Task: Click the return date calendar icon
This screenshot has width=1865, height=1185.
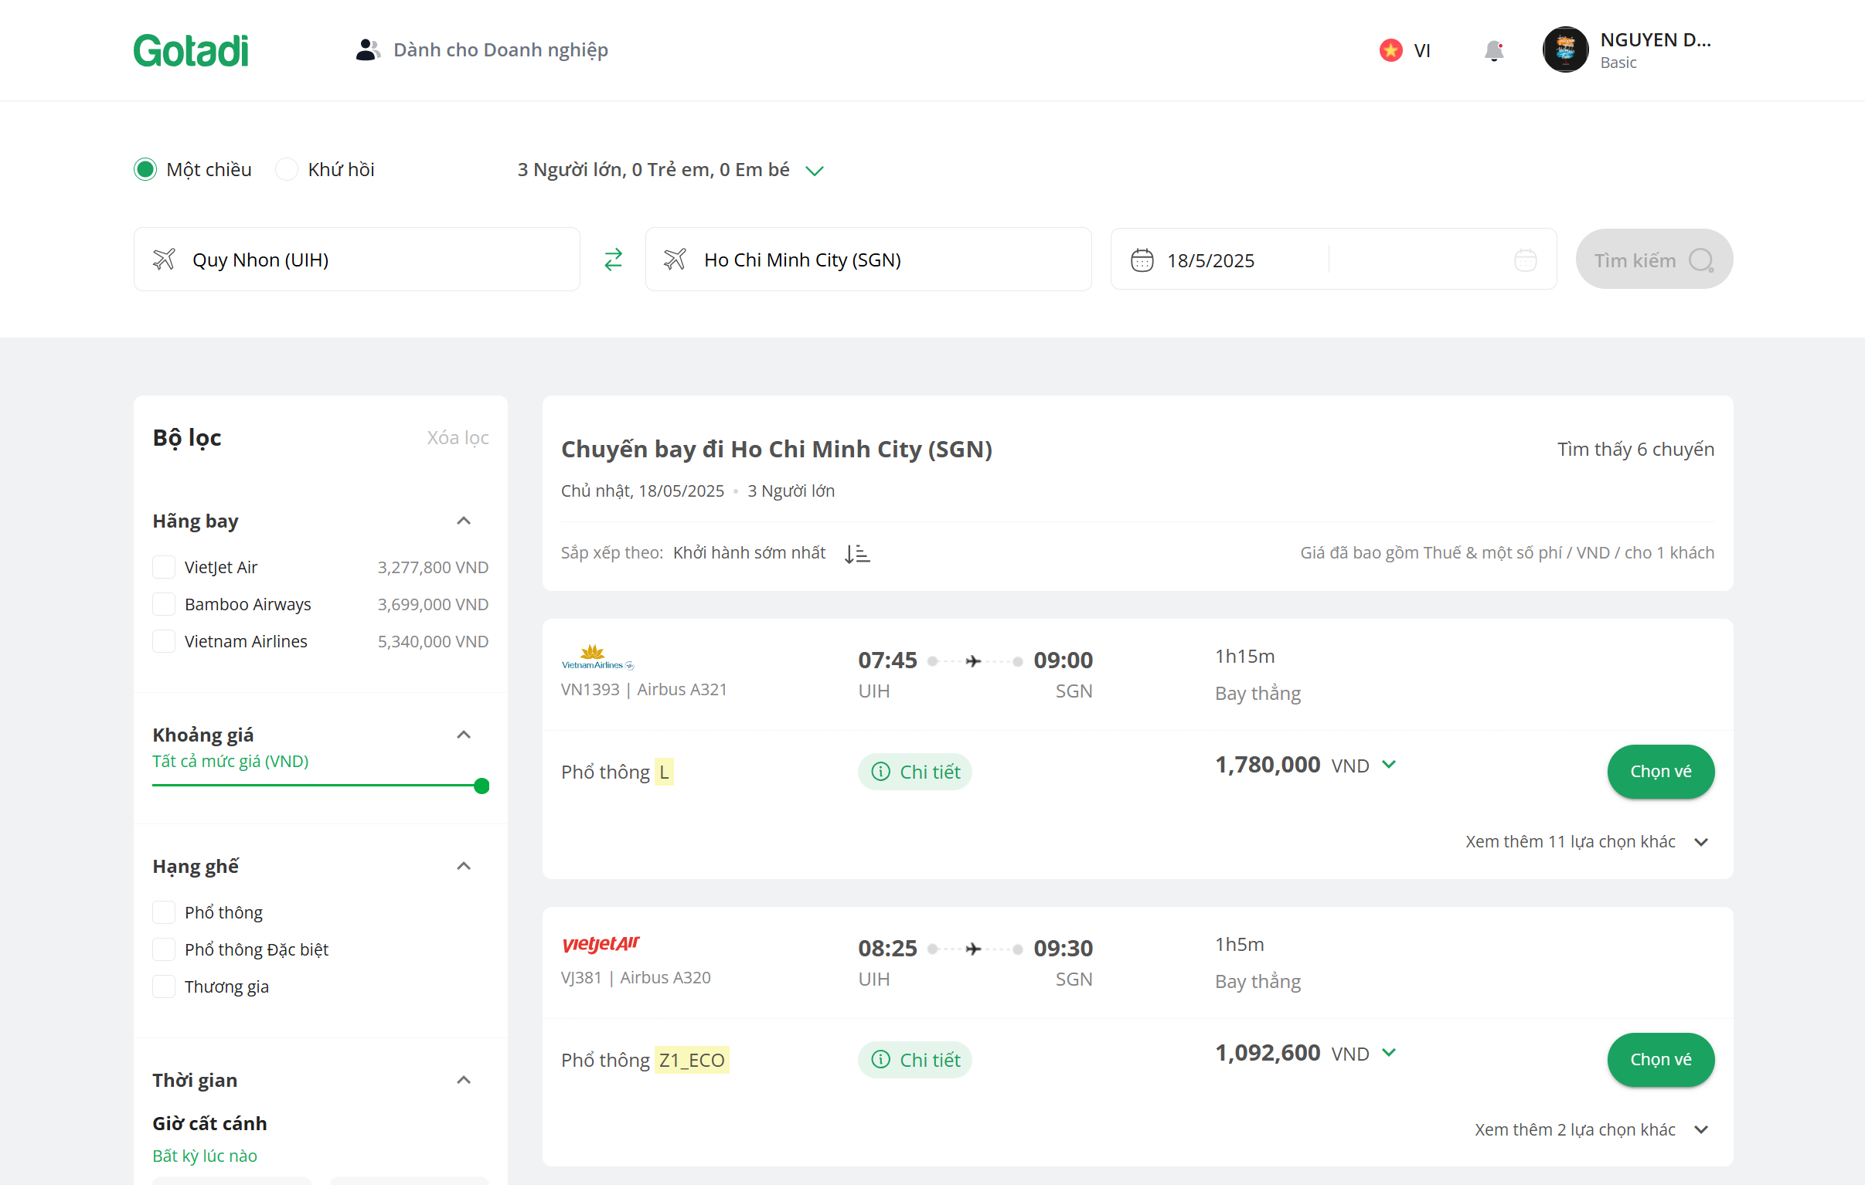Action: 1524,260
